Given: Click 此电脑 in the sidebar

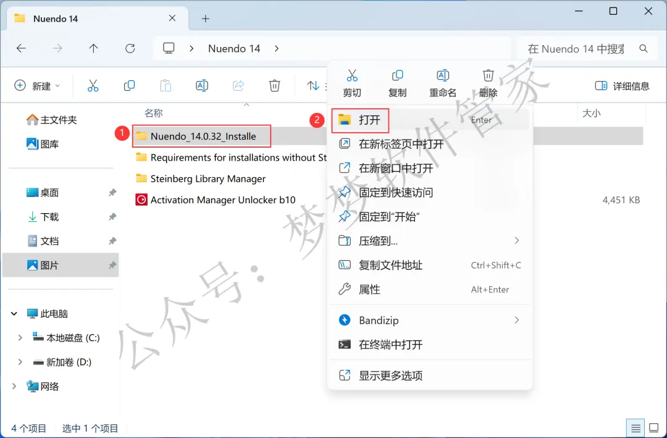Looking at the screenshot, I should (x=47, y=314).
